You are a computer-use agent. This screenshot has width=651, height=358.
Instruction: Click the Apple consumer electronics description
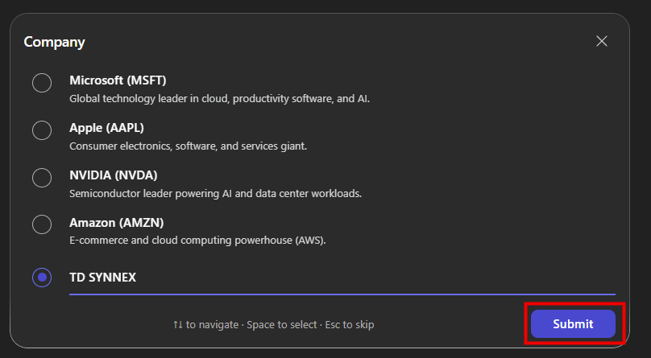click(x=188, y=146)
